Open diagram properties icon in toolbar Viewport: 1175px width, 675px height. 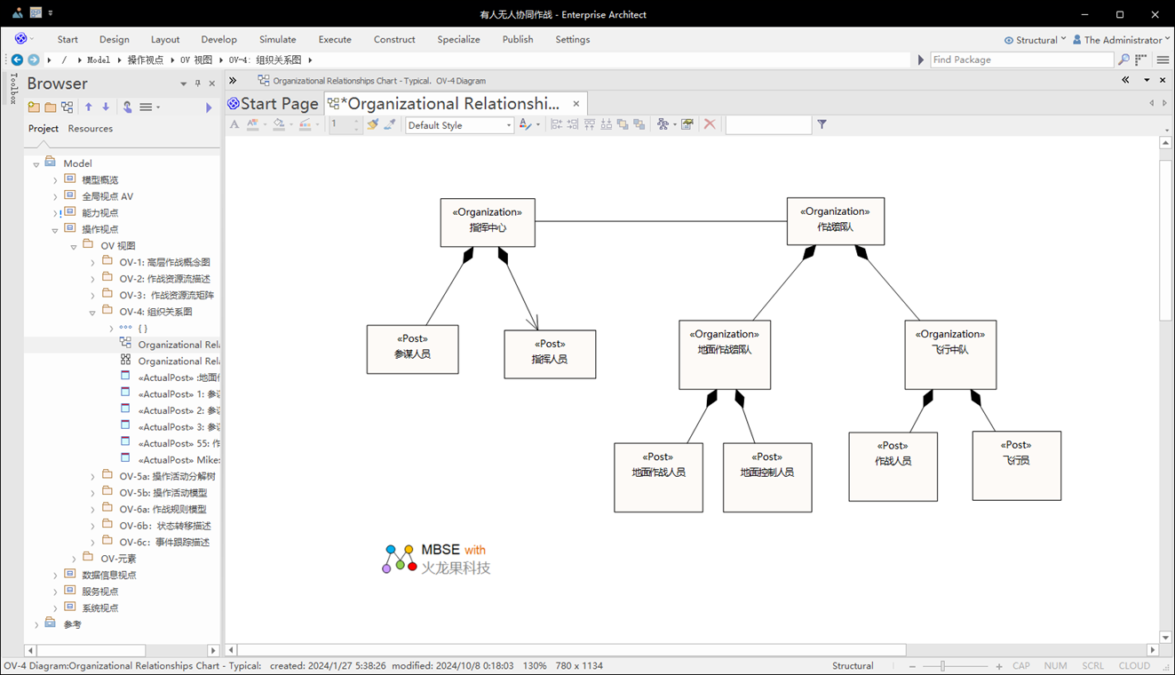[x=687, y=124]
